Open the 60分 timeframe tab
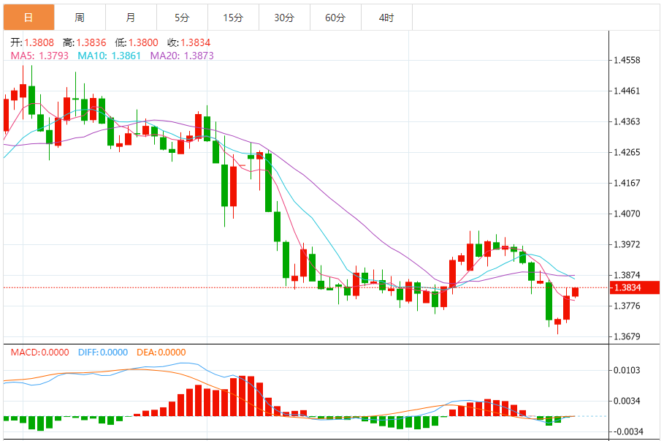The height and width of the screenshot is (441, 664). [335, 18]
